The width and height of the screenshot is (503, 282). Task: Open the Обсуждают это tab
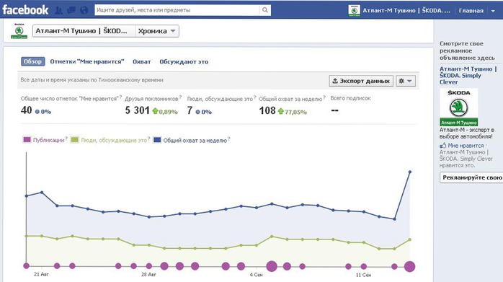click(184, 62)
